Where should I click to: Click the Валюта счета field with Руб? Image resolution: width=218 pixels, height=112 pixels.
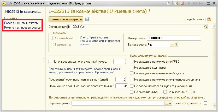[158, 45]
